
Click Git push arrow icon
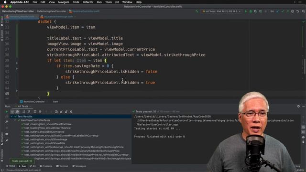tap(287, 11)
